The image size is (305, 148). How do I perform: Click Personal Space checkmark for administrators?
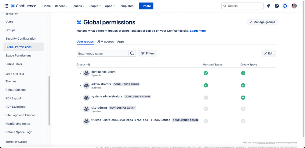[206, 85]
